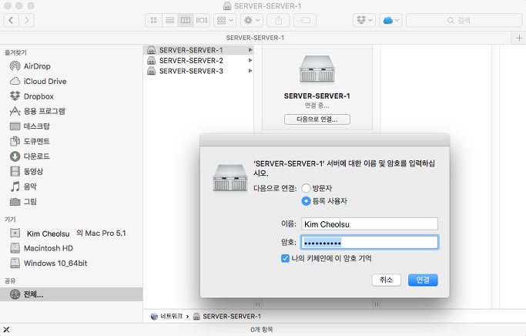Click the large server preview icon
Viewport: 526px width, 336px height.
[317, 69]
